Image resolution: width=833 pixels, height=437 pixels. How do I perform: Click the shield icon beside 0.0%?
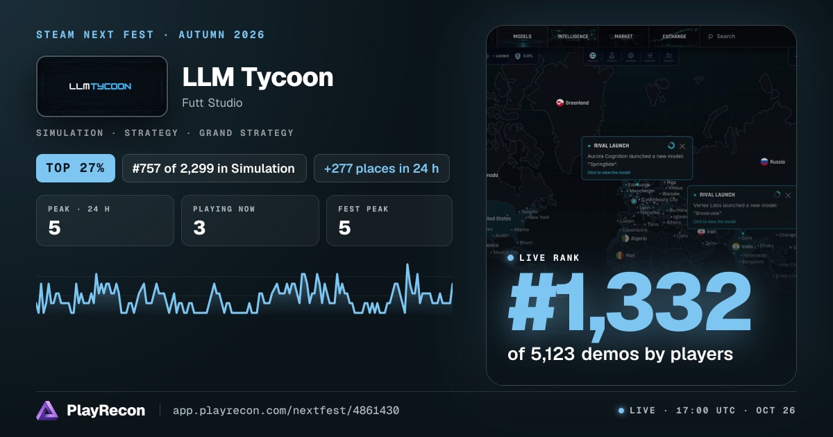pyautogui.click(x=518, y=56)
